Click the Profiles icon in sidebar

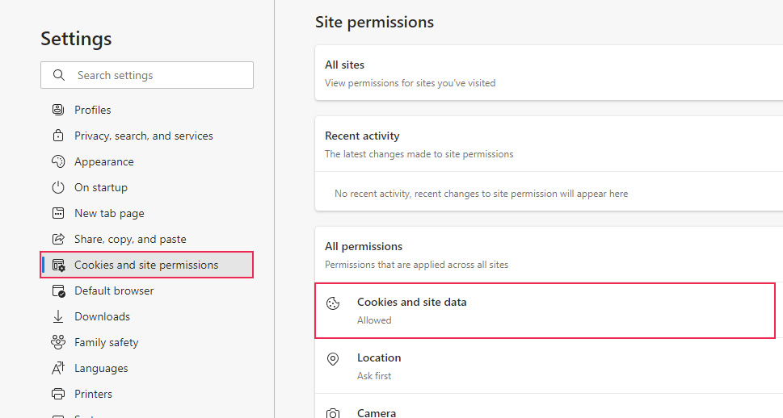(x=58, y=110)
